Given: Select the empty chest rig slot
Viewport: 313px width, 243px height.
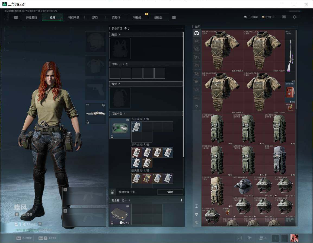Looking at the screenshot, I should point(120,48).
